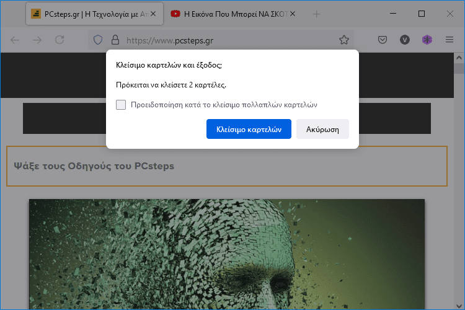This screenshot has height=310, width=465.
Task: Cancel the dialog with Ακύρωση
Action: [x=322, y=129]
